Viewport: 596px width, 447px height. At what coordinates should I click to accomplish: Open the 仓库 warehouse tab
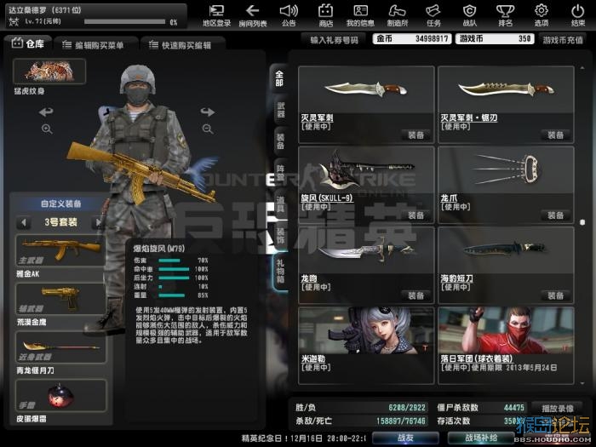(28, 43)
